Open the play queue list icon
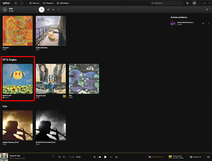212x161 pixels. click(208, 157)
